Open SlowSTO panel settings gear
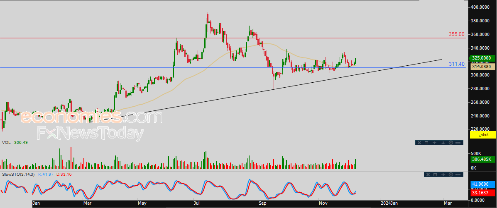This screenshot has width=497, height=208. [x=451, y=175]
